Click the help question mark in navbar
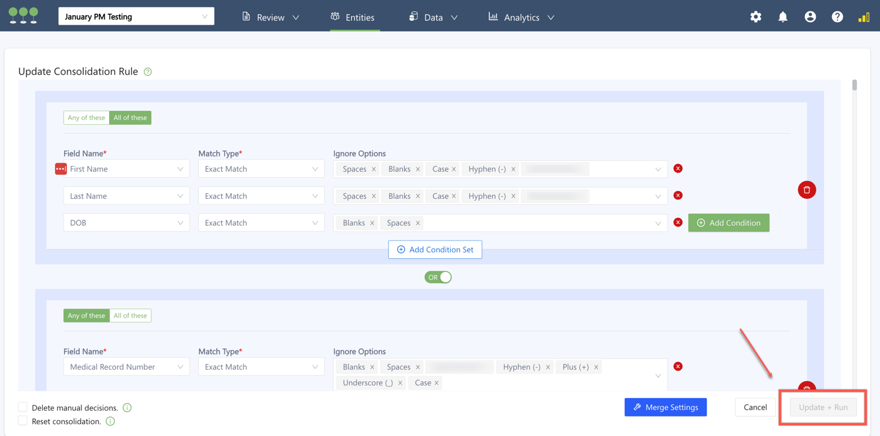The image size is (880, 436). click(837, 17)
